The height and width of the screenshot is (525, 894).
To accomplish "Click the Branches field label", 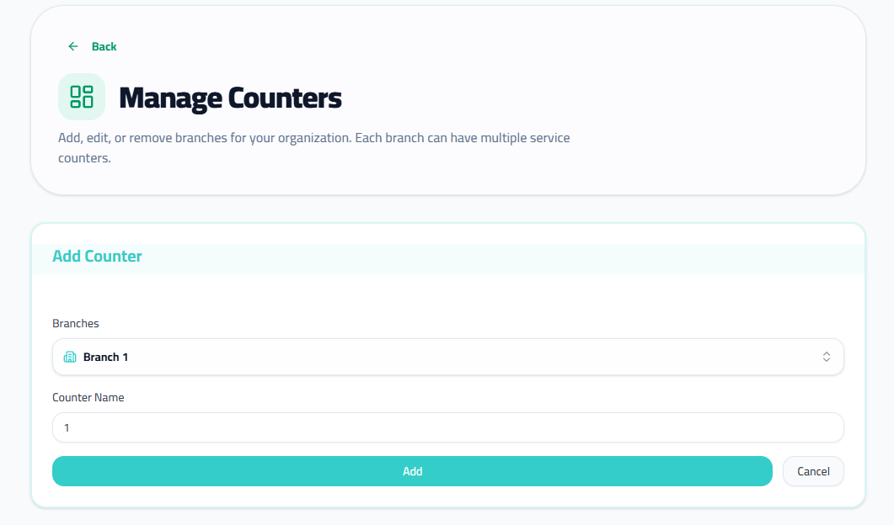I will click(x=76, y=323).
